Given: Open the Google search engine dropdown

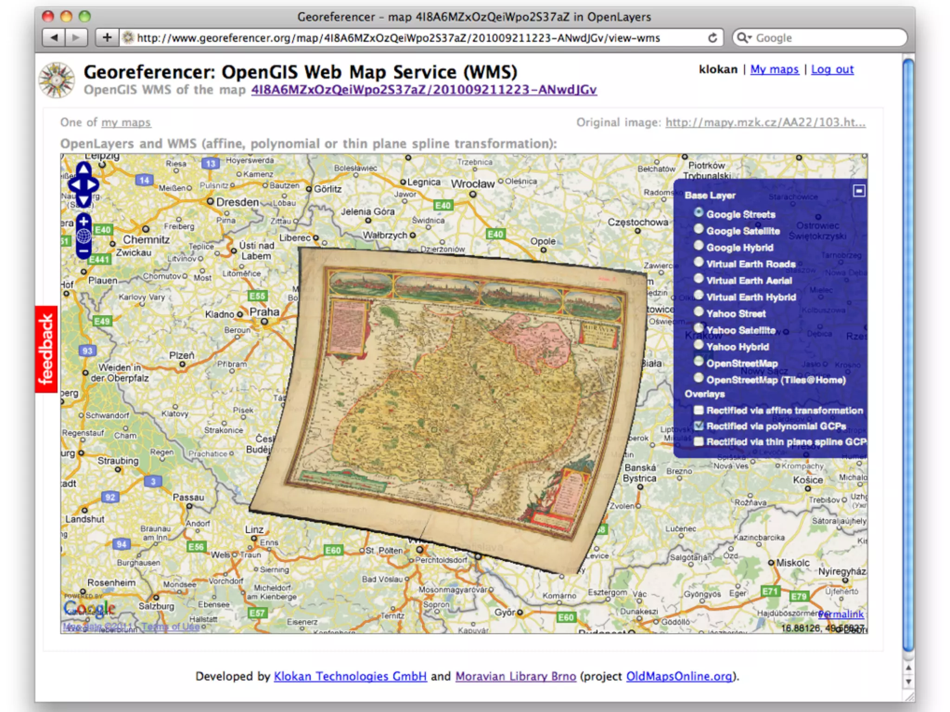Looking at the screenshot, I should (744, 38).
